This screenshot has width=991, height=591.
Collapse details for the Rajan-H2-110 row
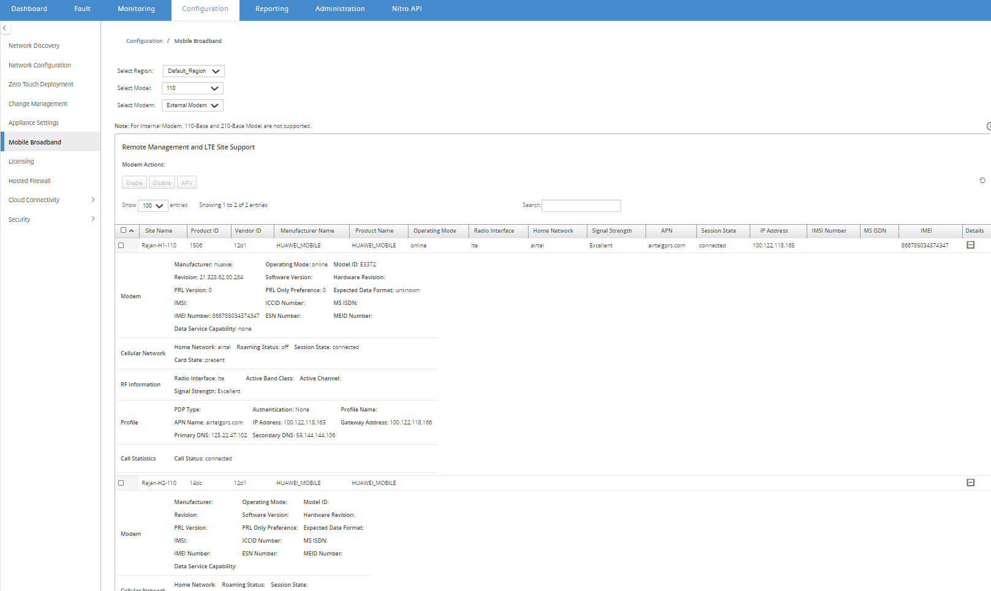[x=971, y=483]
